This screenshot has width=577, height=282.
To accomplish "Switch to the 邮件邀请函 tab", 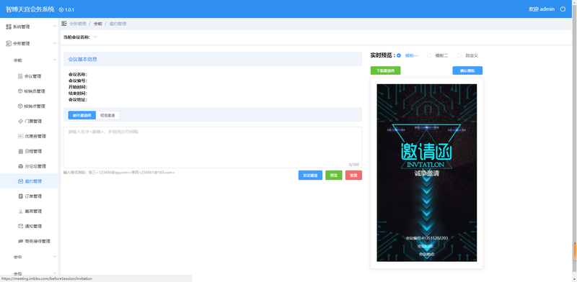I will (x=82, y=115).
